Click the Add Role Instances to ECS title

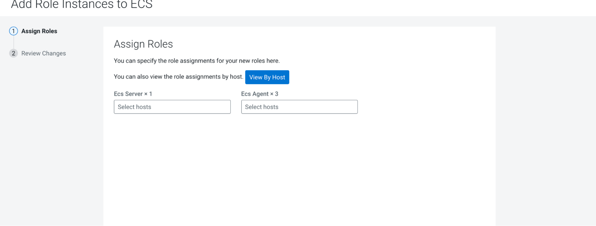(x=82, y=5)
